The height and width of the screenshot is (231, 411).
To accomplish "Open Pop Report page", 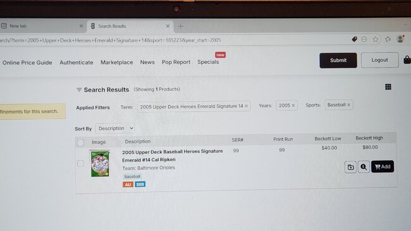I will pos(176,62).
